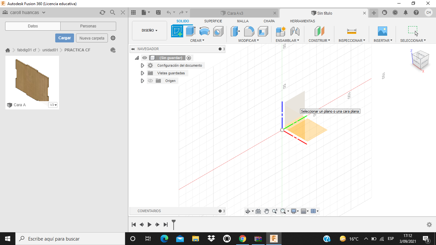Screen dimensions: 436x245
Task: Select the Hole tool
Action: coord(218,31)
